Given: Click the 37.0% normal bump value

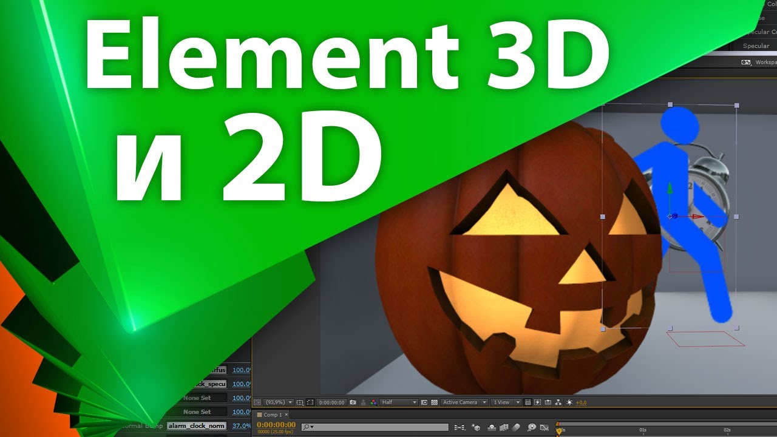Looking at the screenshot, I should 242,426.
